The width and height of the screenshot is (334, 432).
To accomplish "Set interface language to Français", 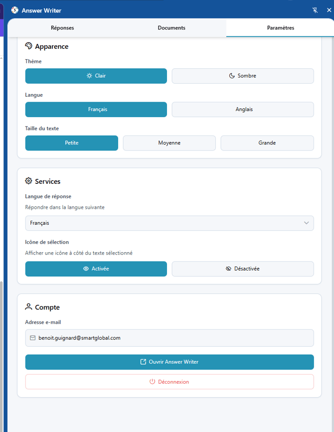I will [96, 110].
